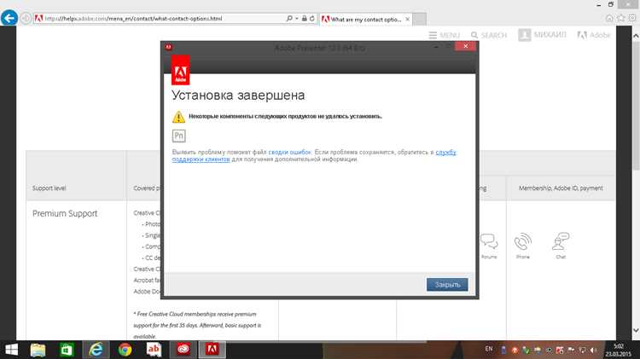640x359 pixels.
Task: Click the EN language indicator in tray
Action: (x=489, y=350)
